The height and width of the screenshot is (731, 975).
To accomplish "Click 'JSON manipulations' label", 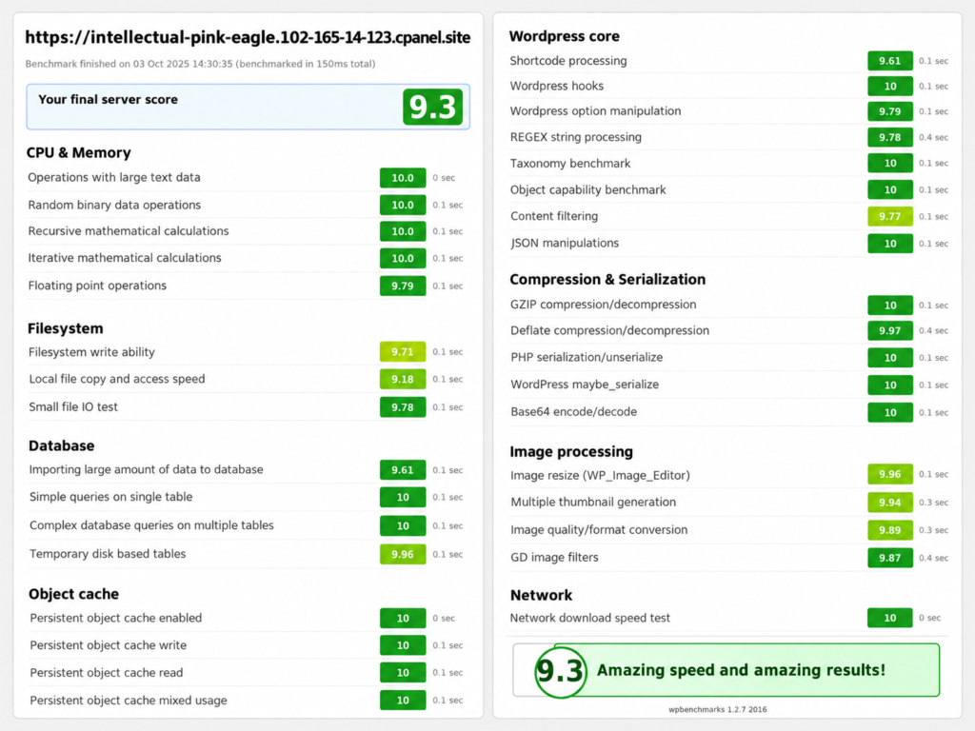I will (x=565, y=243).
